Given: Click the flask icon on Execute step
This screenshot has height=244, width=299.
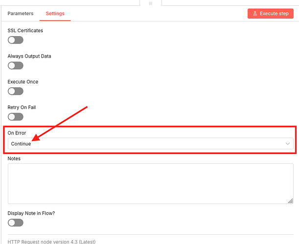Looking at the screenshot, I should 255,14.
